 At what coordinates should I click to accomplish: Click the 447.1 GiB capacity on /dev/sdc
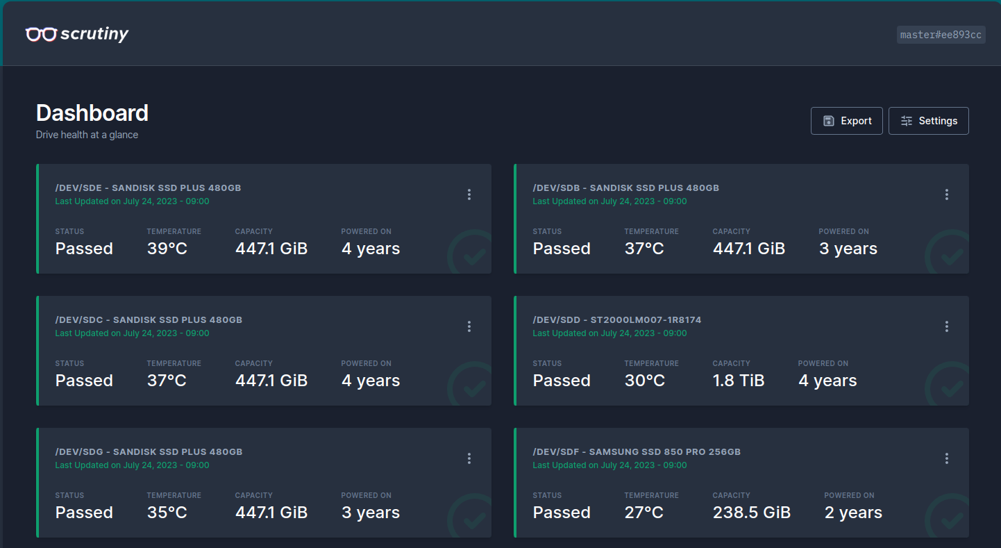point(271,381)
